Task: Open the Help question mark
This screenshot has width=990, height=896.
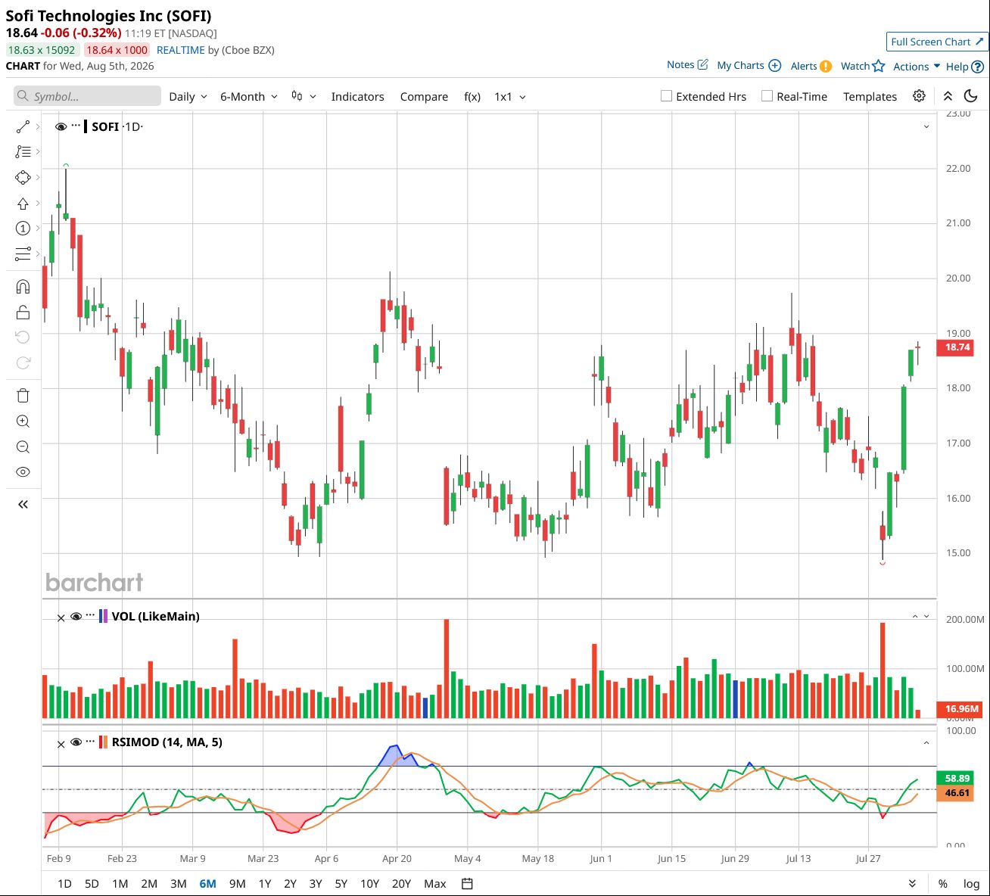Action: [964, 67]
